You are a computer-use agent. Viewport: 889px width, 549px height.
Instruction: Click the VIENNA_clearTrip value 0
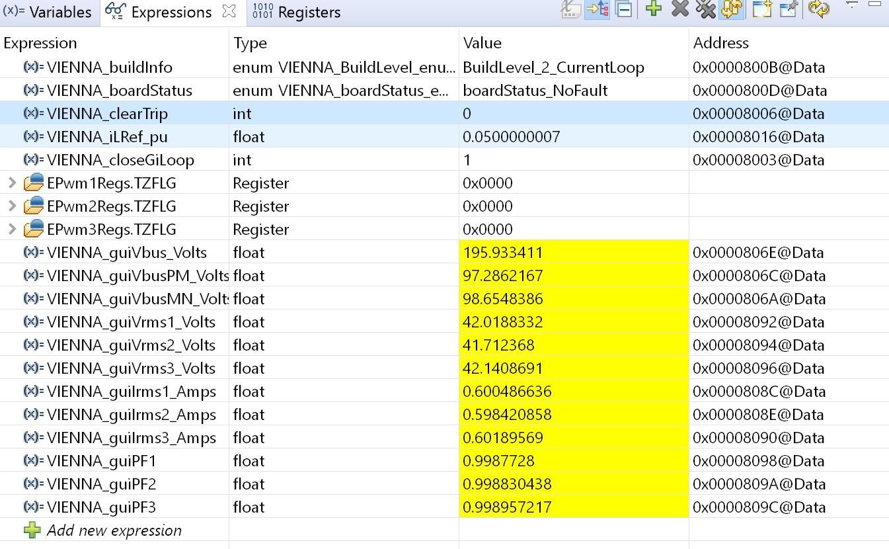pyautogui.click(x=467, y=114)
